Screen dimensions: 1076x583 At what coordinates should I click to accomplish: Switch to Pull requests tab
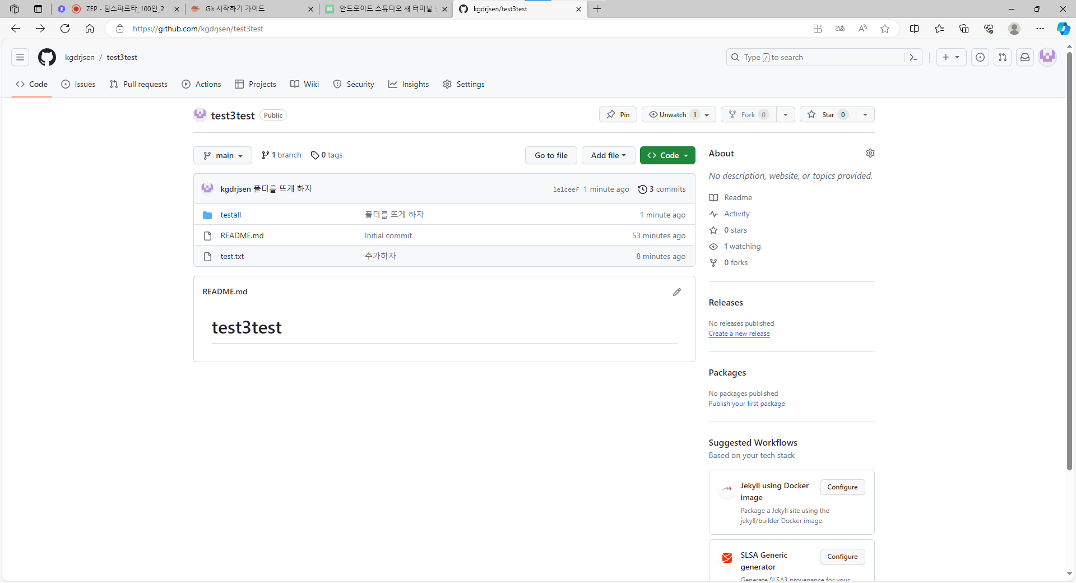tap(138, 84)
